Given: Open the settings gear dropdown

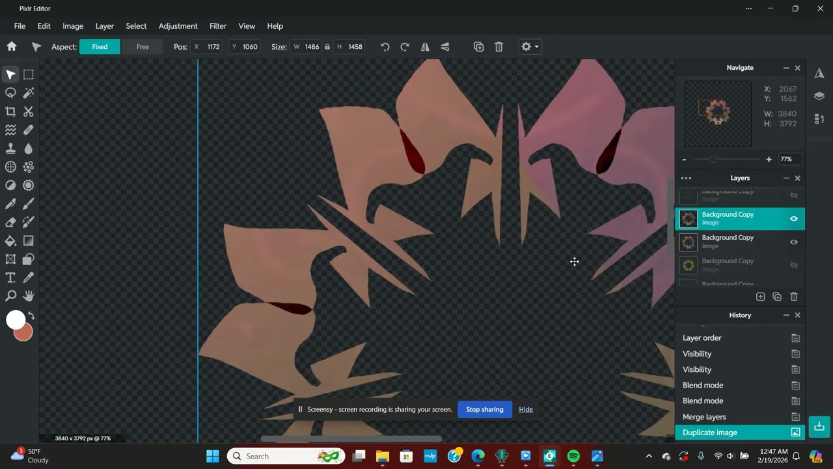Looking at the screenshot, I should click(529, 47).
